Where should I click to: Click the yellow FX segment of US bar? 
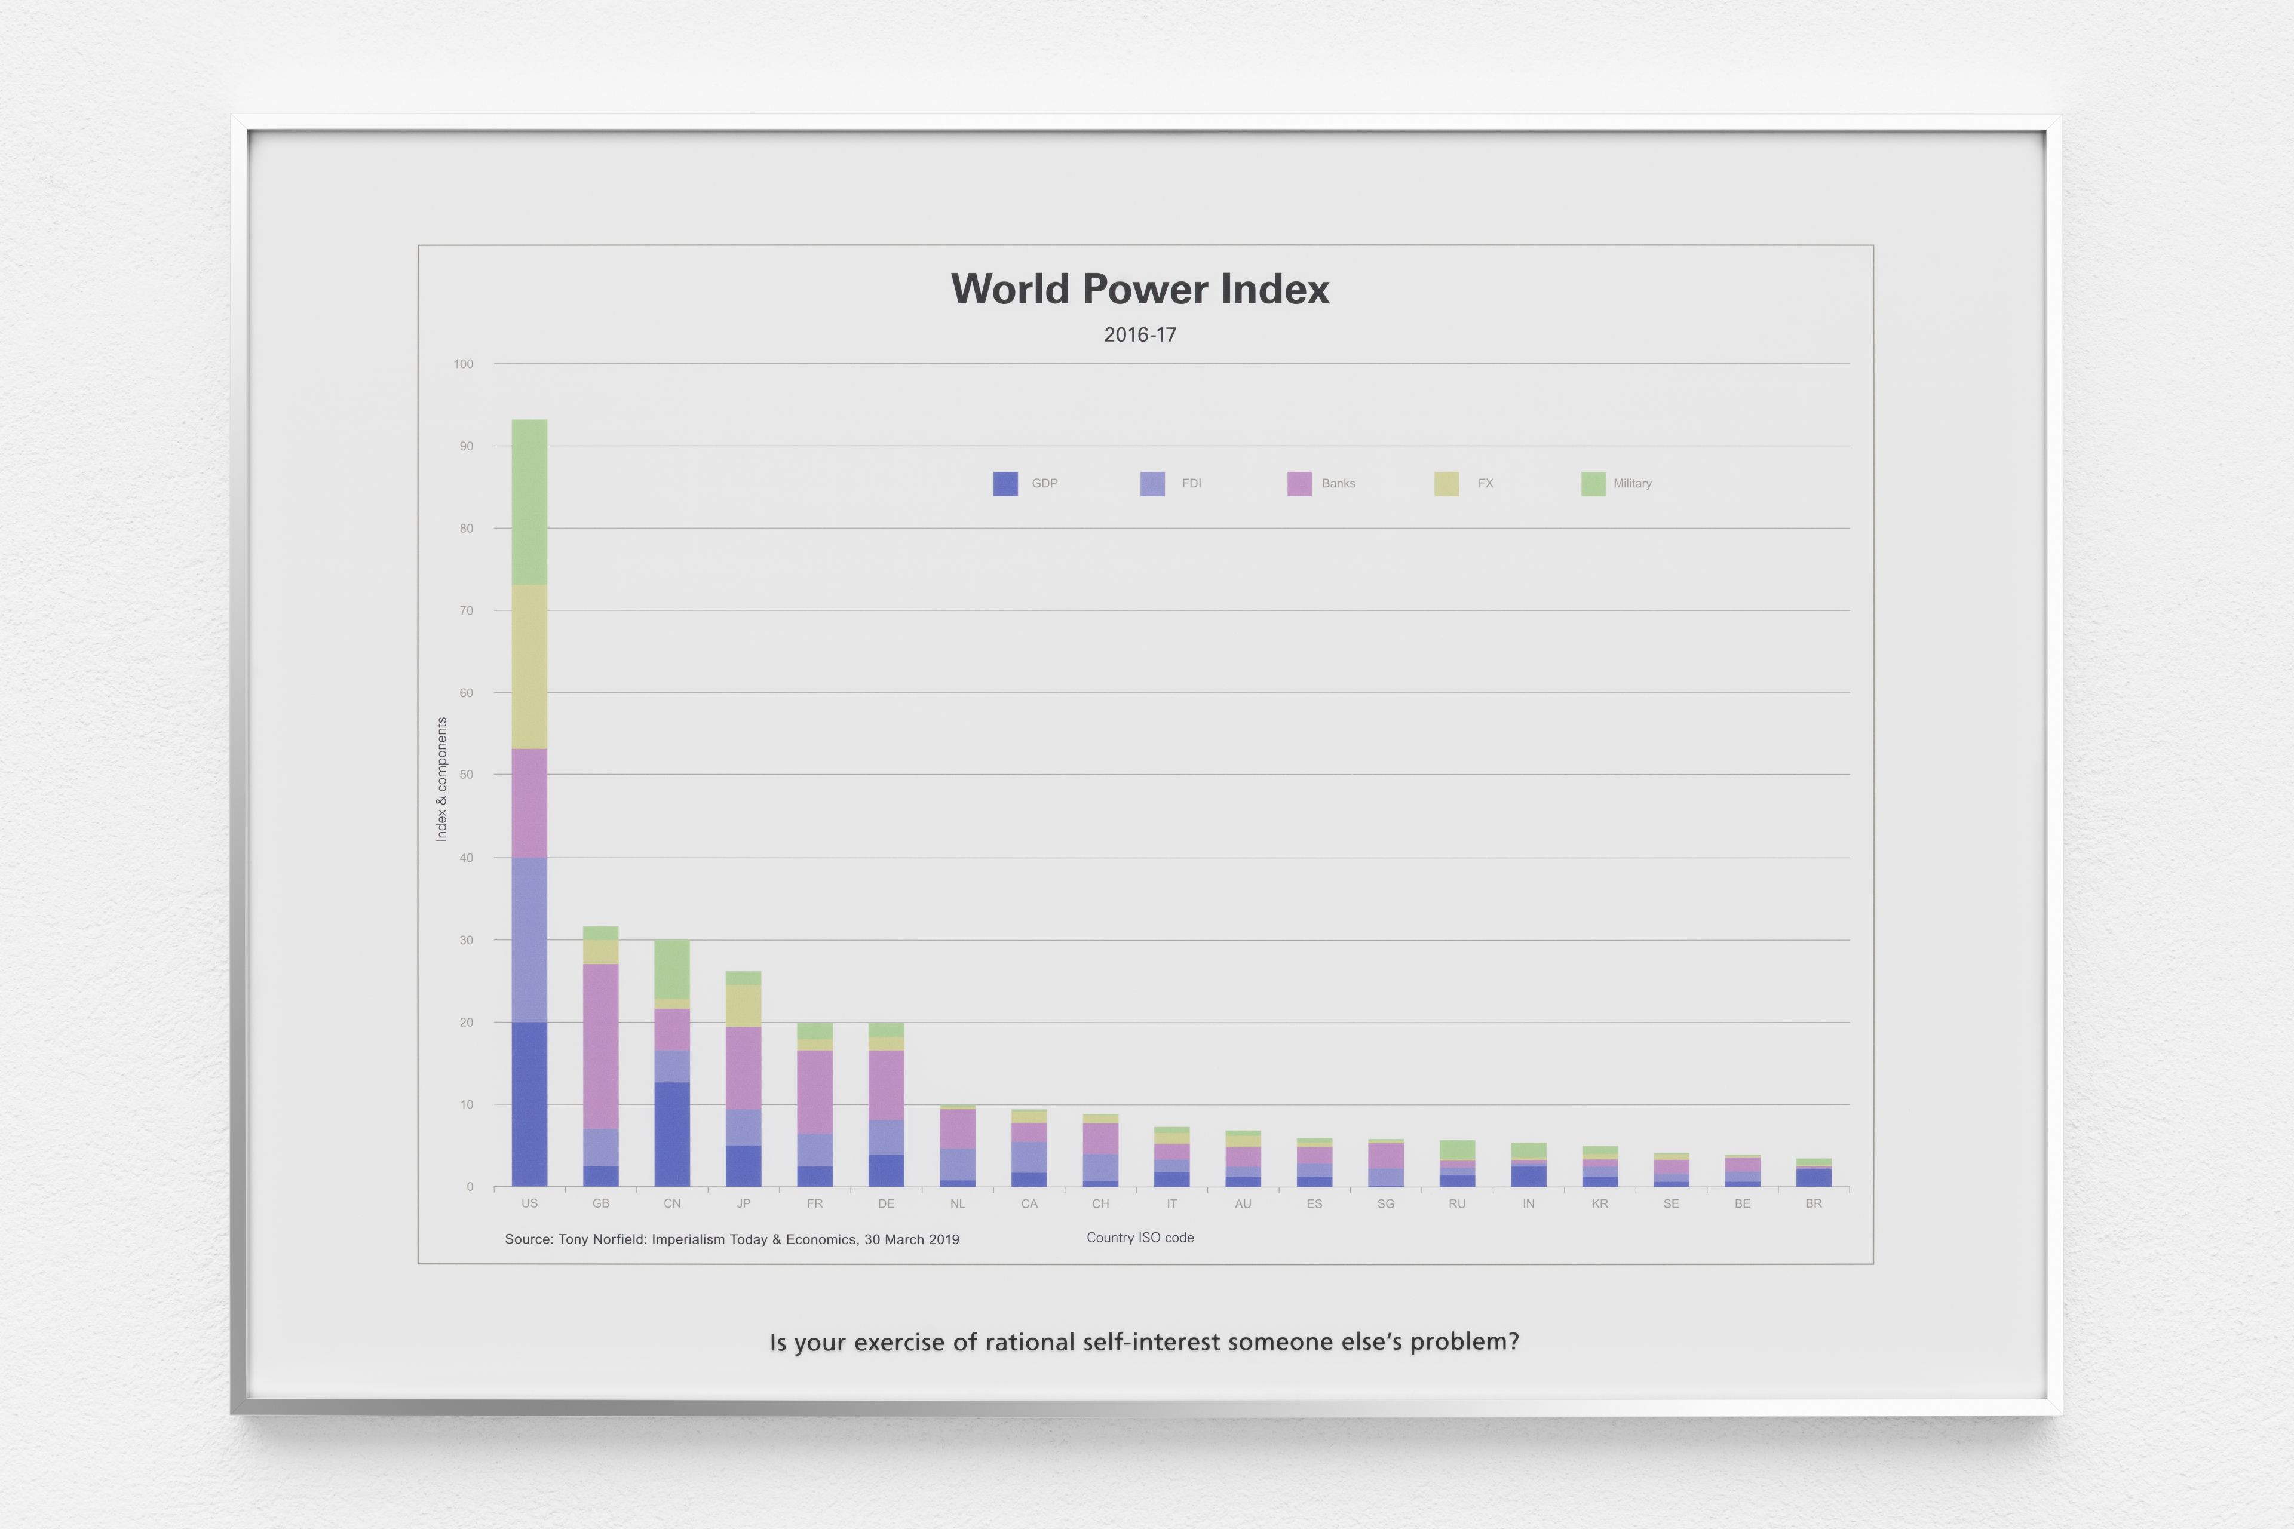(529, 667)
